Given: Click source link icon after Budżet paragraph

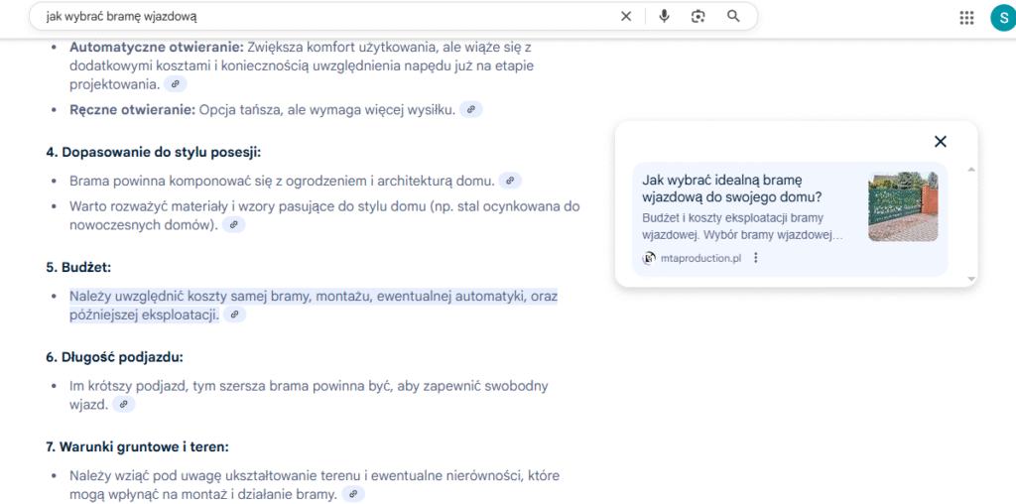Looking at the screenshot, I should pos(234,315).
